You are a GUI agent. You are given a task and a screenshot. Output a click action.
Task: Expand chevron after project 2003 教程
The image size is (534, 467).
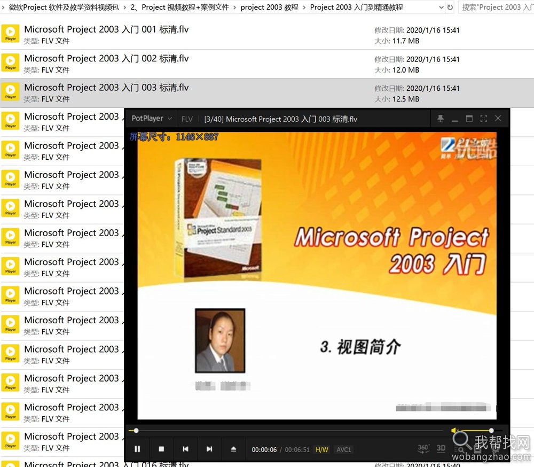(304, 7)
